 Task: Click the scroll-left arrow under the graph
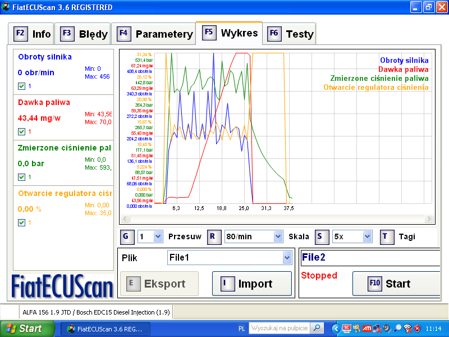pos(125,219)
